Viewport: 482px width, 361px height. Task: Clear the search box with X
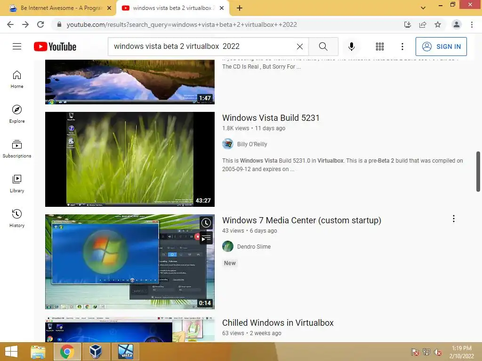coord(300,47)
